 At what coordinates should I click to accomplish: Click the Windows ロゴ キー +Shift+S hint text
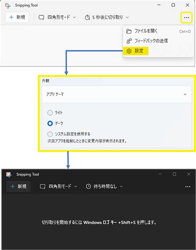[x=110, y=222]
